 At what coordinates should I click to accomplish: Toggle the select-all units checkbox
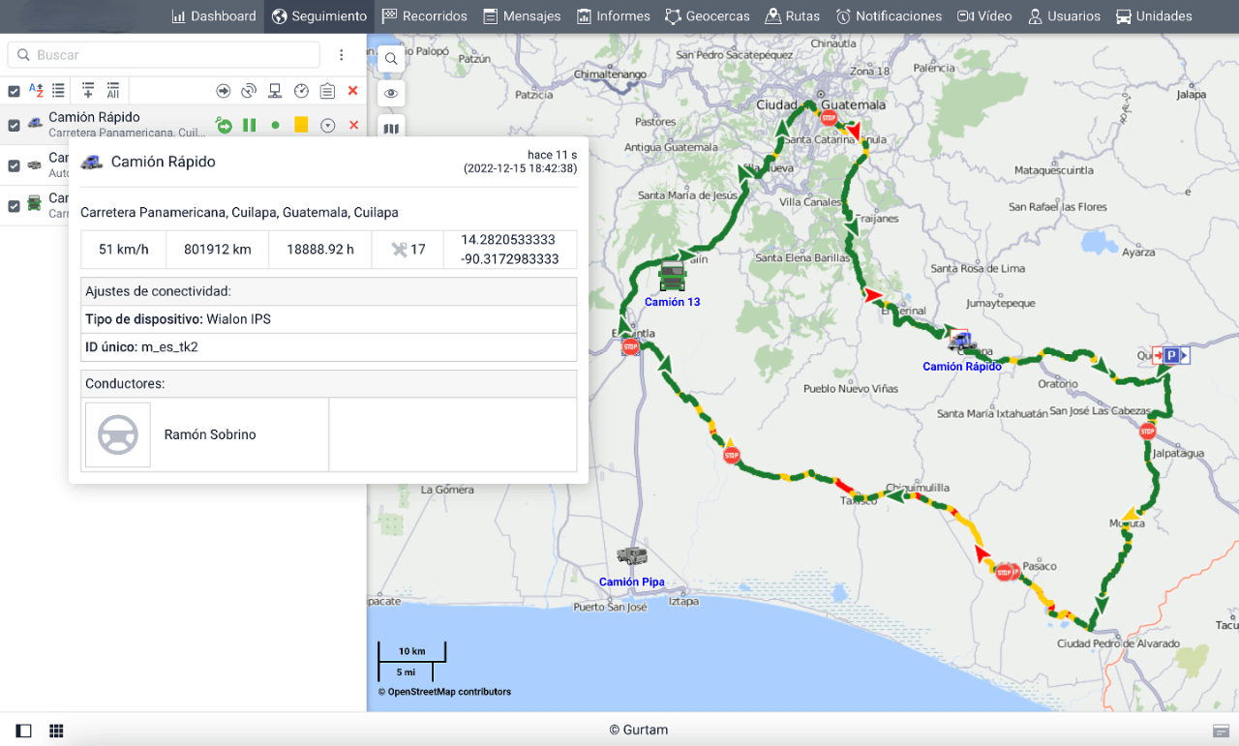click(x=14, y=91)
